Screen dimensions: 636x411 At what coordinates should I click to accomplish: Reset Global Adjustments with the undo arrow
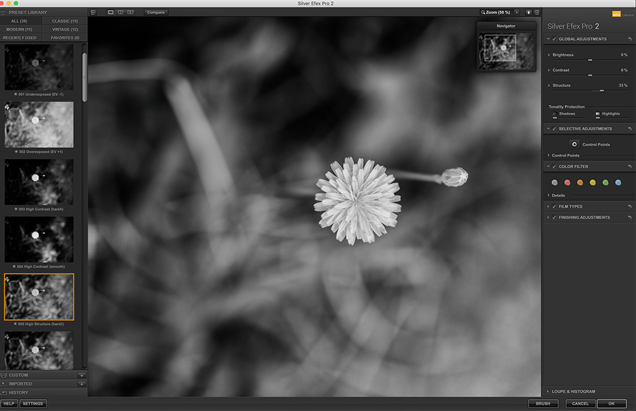click(x=629, y=39)
